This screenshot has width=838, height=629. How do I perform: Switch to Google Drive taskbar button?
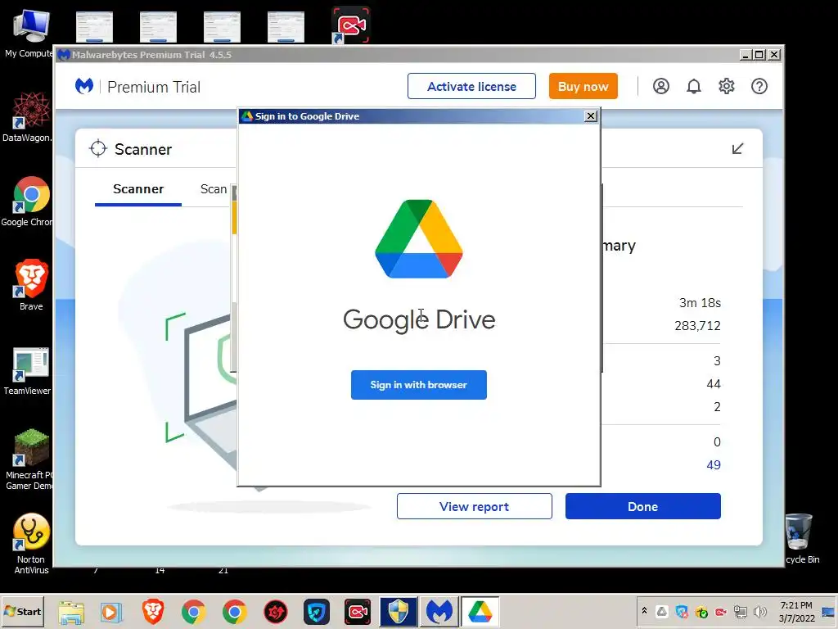(480, 612)
